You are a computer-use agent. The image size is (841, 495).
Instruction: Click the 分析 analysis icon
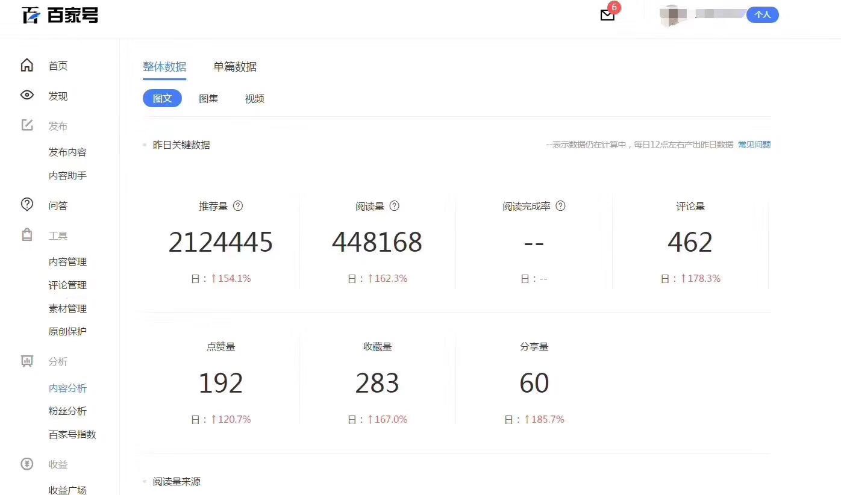[27, 361]
